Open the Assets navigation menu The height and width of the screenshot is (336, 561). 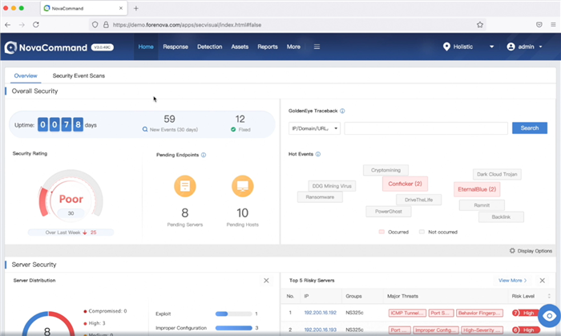click(x=240, y=47)
